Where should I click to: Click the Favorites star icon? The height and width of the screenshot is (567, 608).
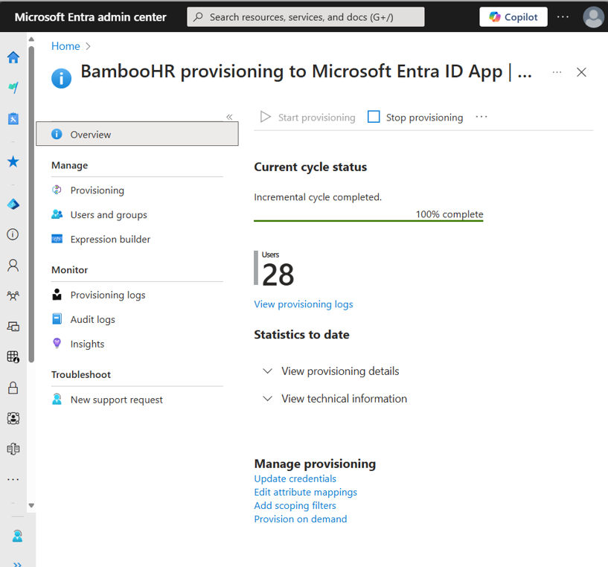(x=13, y=161)
